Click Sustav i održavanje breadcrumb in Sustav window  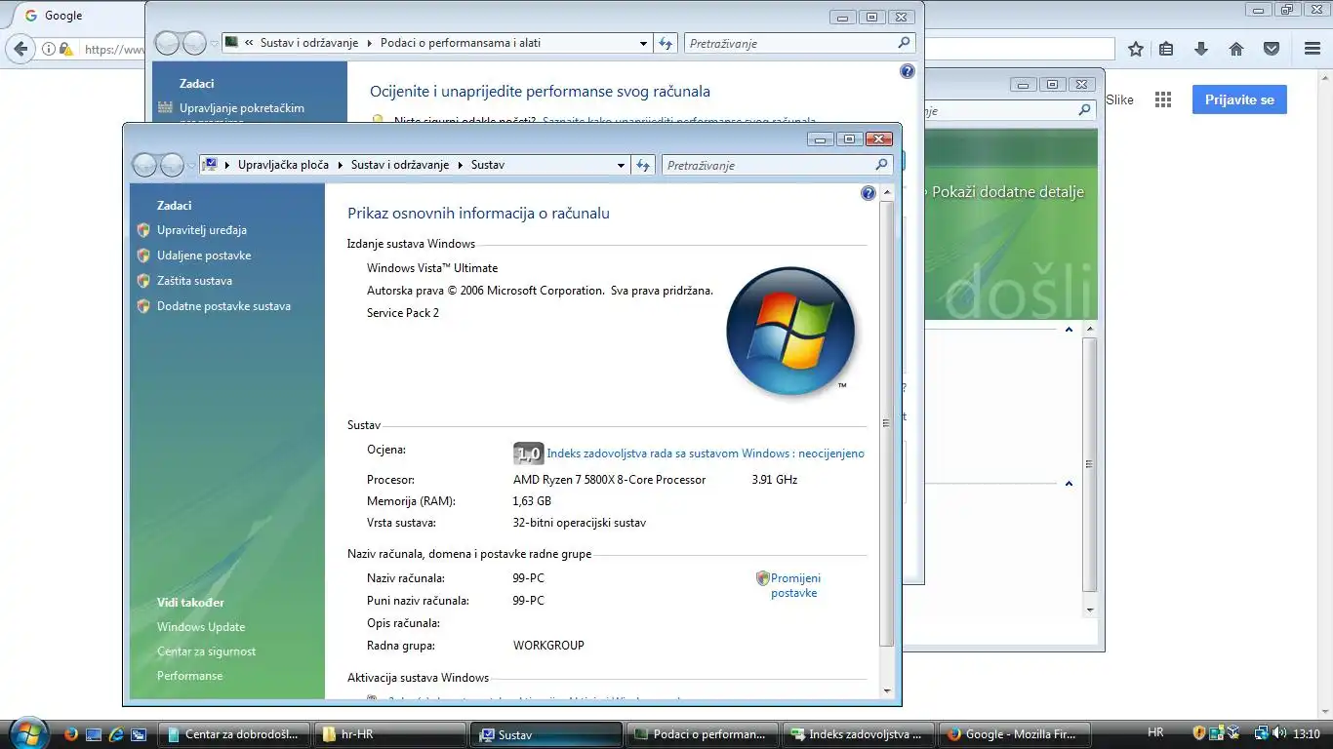(x=400, y=165)
